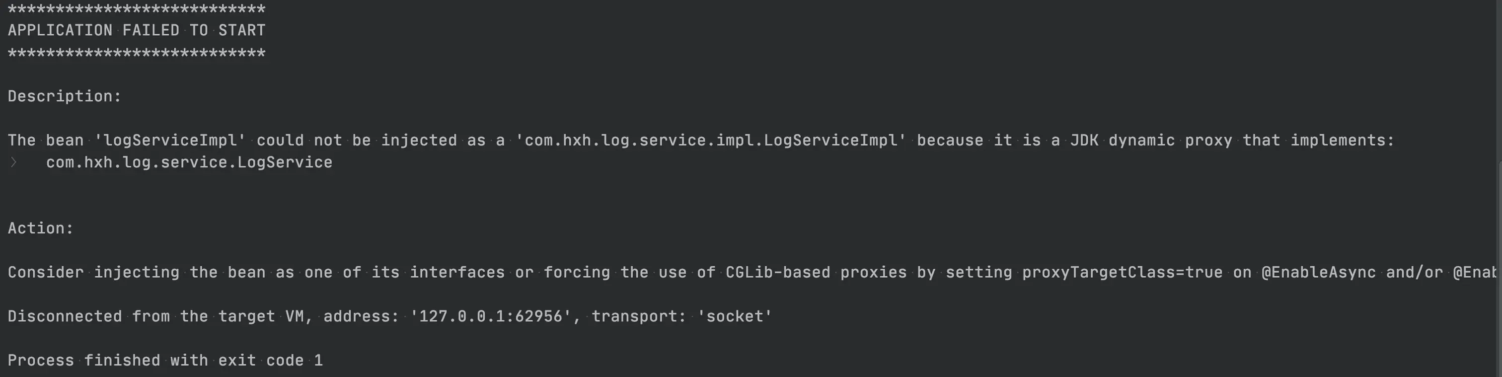Click the APPLICATION FAILED TO START heading
Image resolution: width=1502 pixels, height=377 pixels.
(137, 30)
